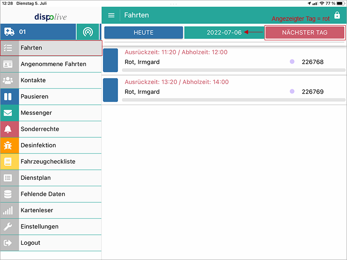Open Fahrzeugcheckliste menu entry
347x260 pixels.
51,162
